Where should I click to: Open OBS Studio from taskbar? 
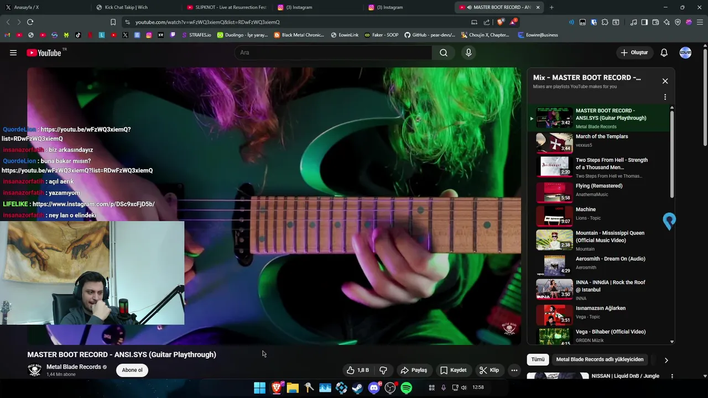(x=391, y=387)
